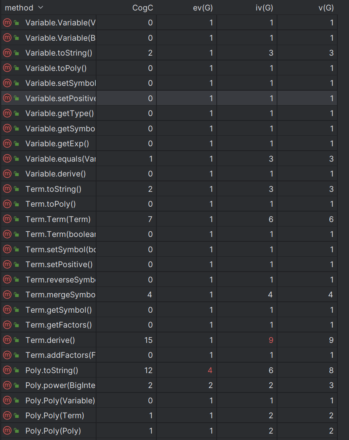This screenshot has height=440, width=349.
Task: Sort by the ev(G) column header
Action: click(203, 8)
